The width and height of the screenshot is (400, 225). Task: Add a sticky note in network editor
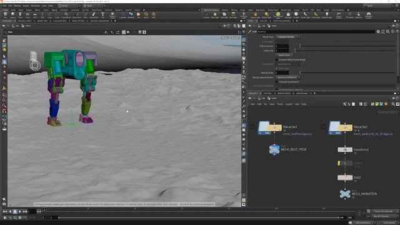[377, 104]
